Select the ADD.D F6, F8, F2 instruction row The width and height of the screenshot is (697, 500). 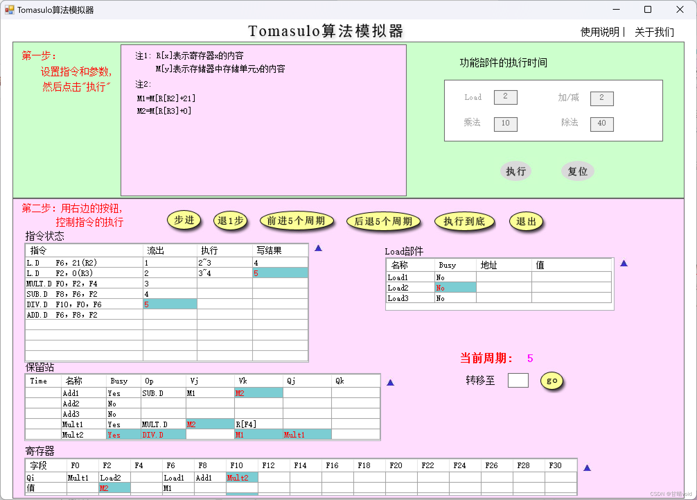click(167, 314)
